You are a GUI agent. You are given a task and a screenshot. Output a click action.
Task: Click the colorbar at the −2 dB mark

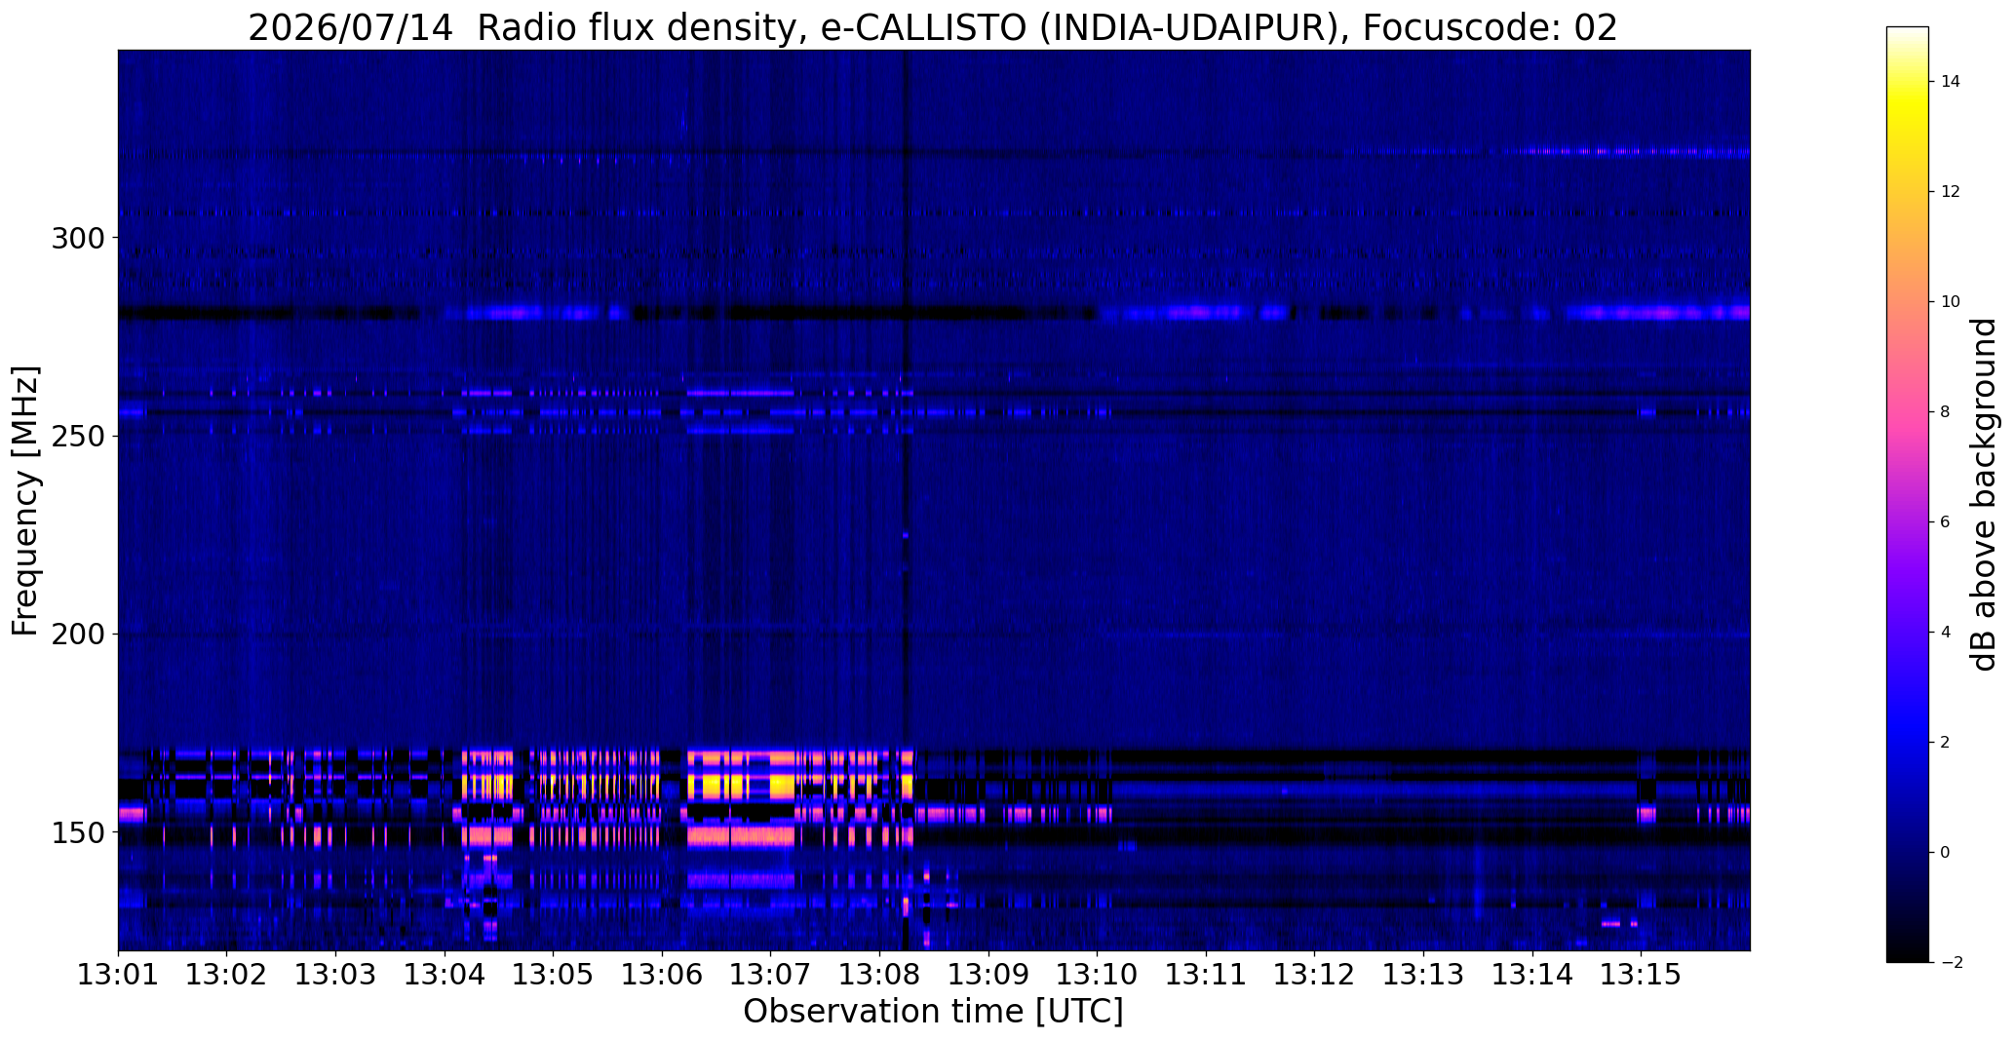coord(1908,960)
